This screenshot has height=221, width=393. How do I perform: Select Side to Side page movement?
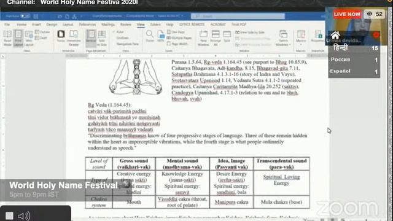click(x=102, y=38)
